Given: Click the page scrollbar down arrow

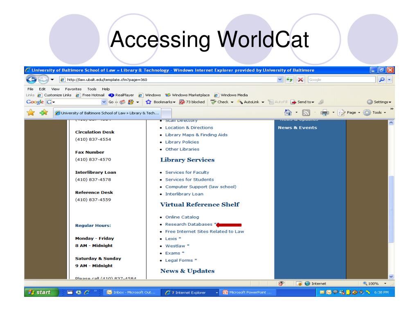Looking at the screenshot, I should [391, 277].
